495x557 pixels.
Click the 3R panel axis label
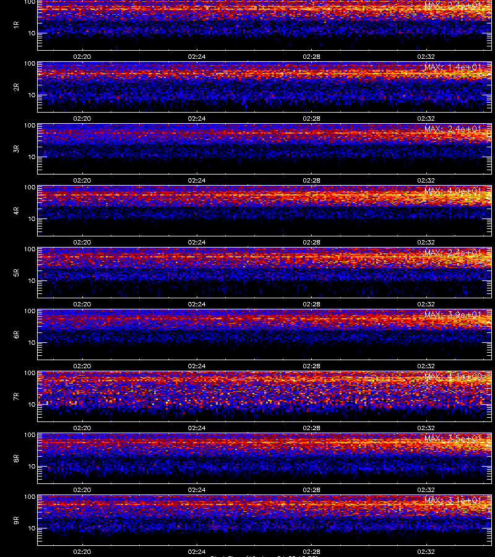coord(16,149)
